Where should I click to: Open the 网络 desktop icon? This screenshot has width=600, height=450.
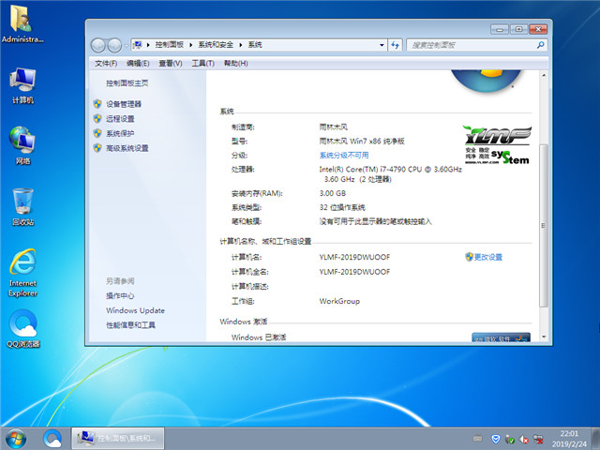point(22,145)
